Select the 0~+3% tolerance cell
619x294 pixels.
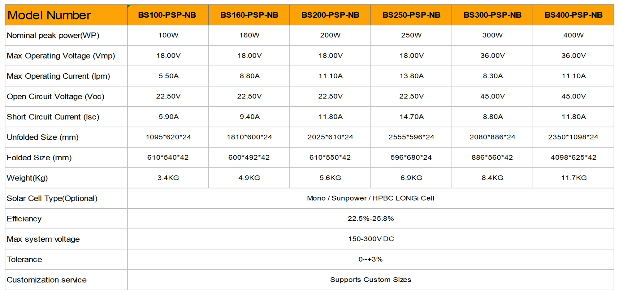[x=370, y=259]
